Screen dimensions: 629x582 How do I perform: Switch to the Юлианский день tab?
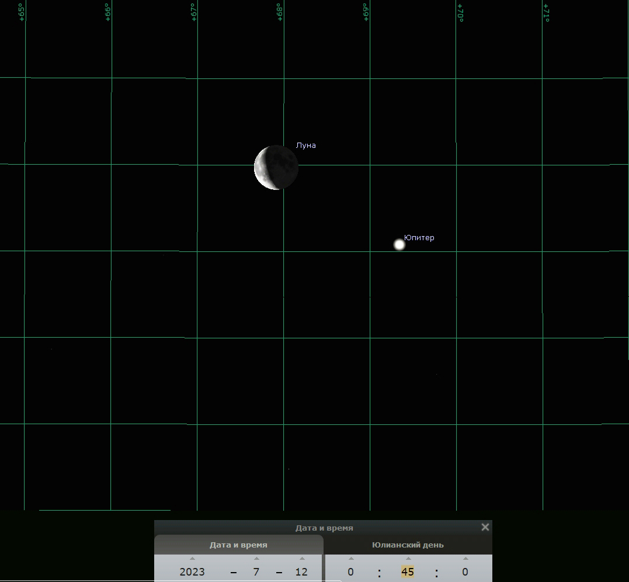[x=408, y=545]
